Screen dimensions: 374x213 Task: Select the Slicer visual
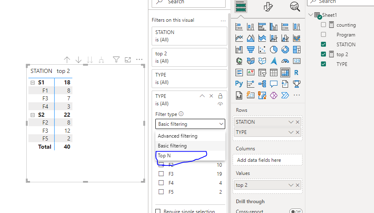click(x=262, y=72)
